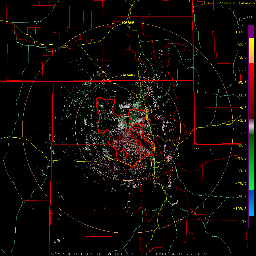Pick the blue segment of velocity color bar
This screenshot has height=256, width=256.
pos(251,203)
